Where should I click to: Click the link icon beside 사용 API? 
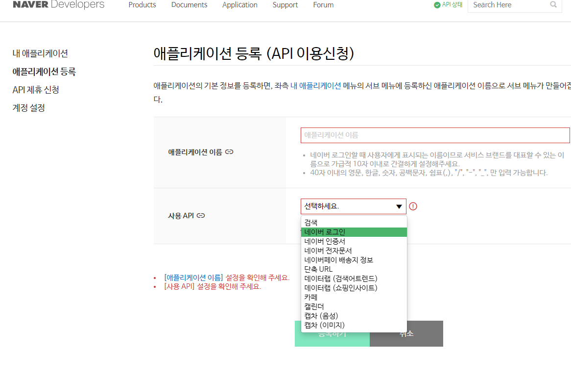coord(201,216)
